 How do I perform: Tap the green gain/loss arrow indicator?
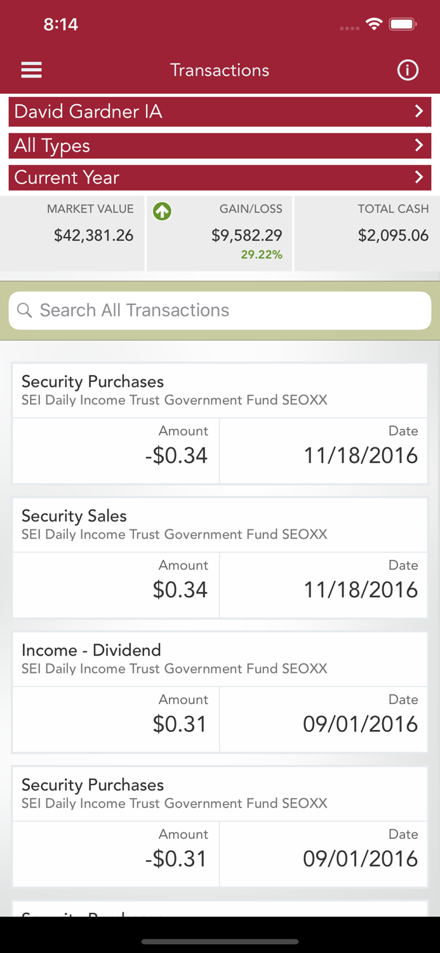tap(162, 212)
